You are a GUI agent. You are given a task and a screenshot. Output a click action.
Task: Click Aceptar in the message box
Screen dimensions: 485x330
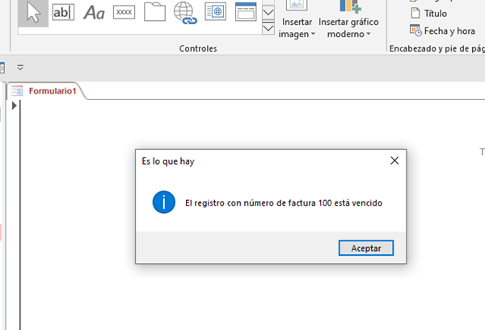366,249
